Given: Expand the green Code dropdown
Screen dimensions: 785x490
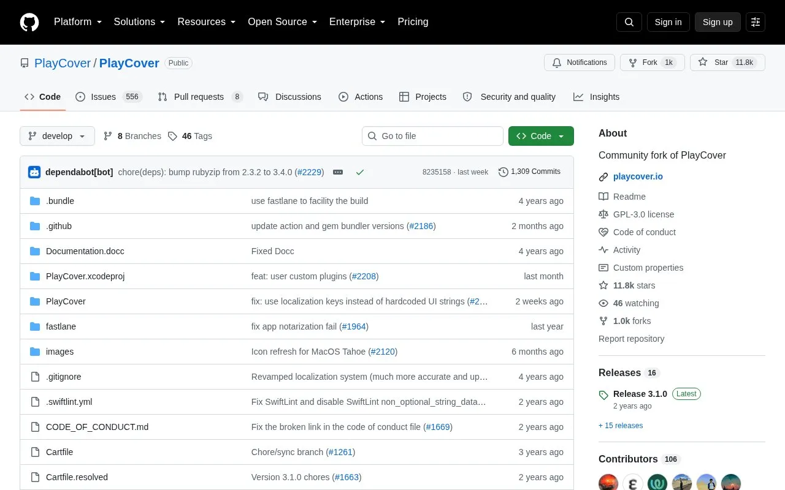Looking at the screenshot, I should pos(541,136).
